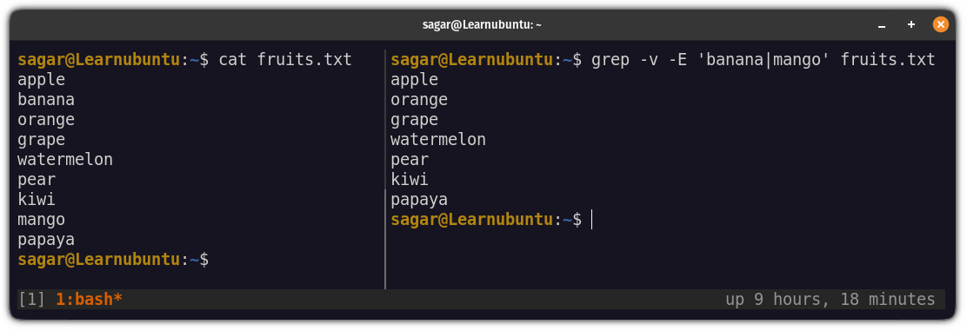Close the terminal with orange X button
The width and height of the screenshot is (967, 331).
[941, 24]
